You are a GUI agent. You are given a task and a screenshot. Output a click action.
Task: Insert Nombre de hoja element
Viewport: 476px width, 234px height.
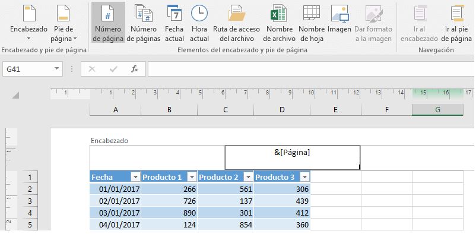312,23
